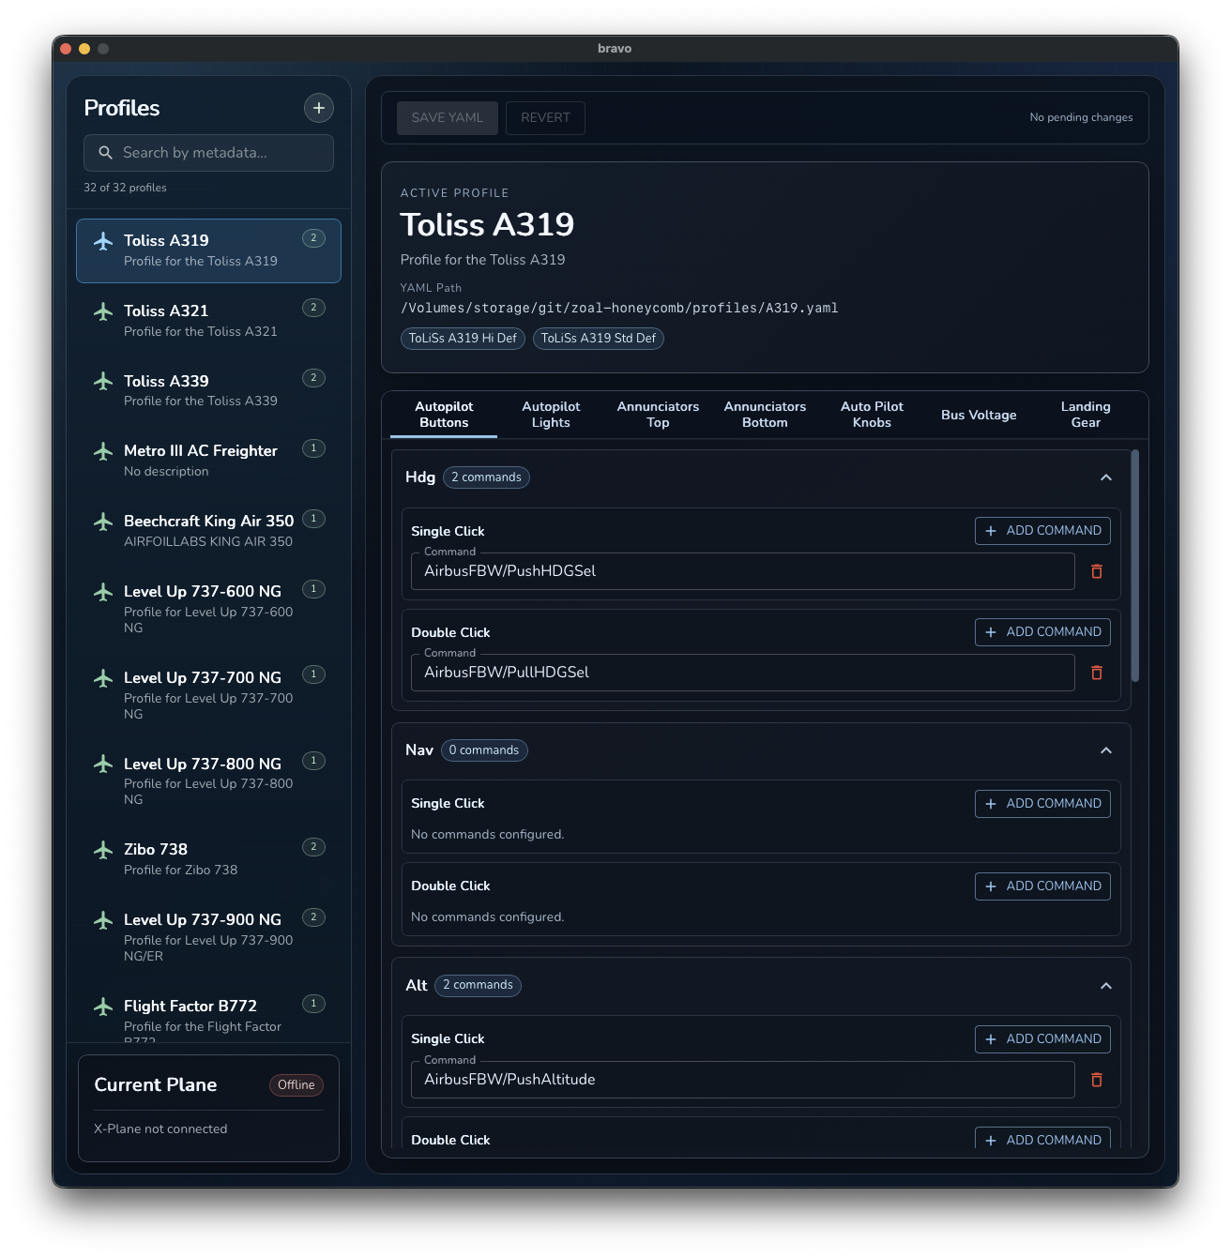Image resolution: width=1231 pixels, height=1257 pixels.
Task: Click the trash icon next to AirbusFBW/PushAltitude
Action: click(x=1096, y=1080)
